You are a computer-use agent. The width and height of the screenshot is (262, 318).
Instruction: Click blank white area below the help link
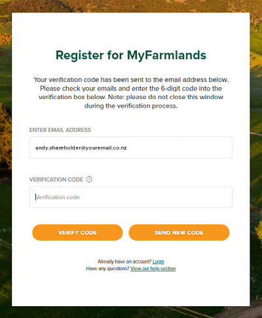click(x=131, y=288)
